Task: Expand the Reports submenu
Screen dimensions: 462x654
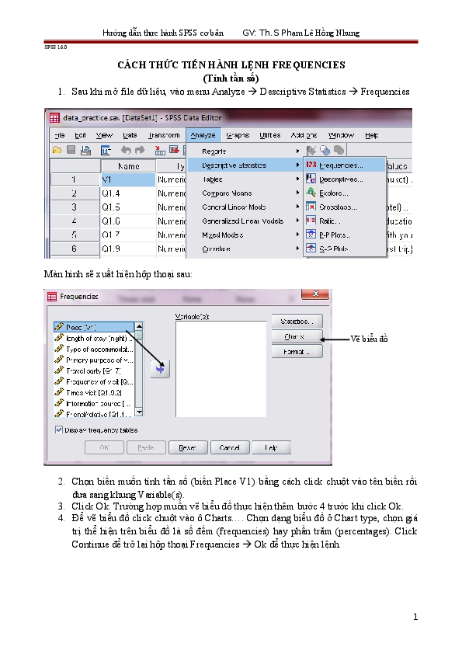Action: pyautogui.click(x=245, y=151)
